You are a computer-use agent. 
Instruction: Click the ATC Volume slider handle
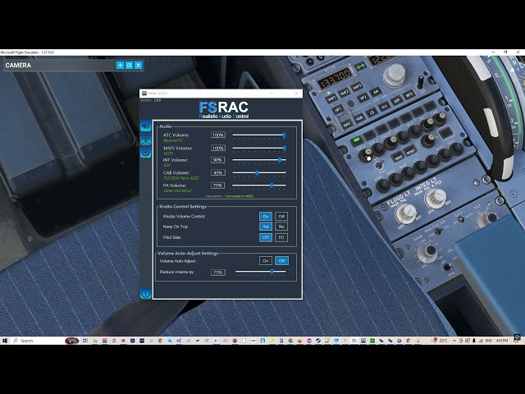(x=285, y=135)
